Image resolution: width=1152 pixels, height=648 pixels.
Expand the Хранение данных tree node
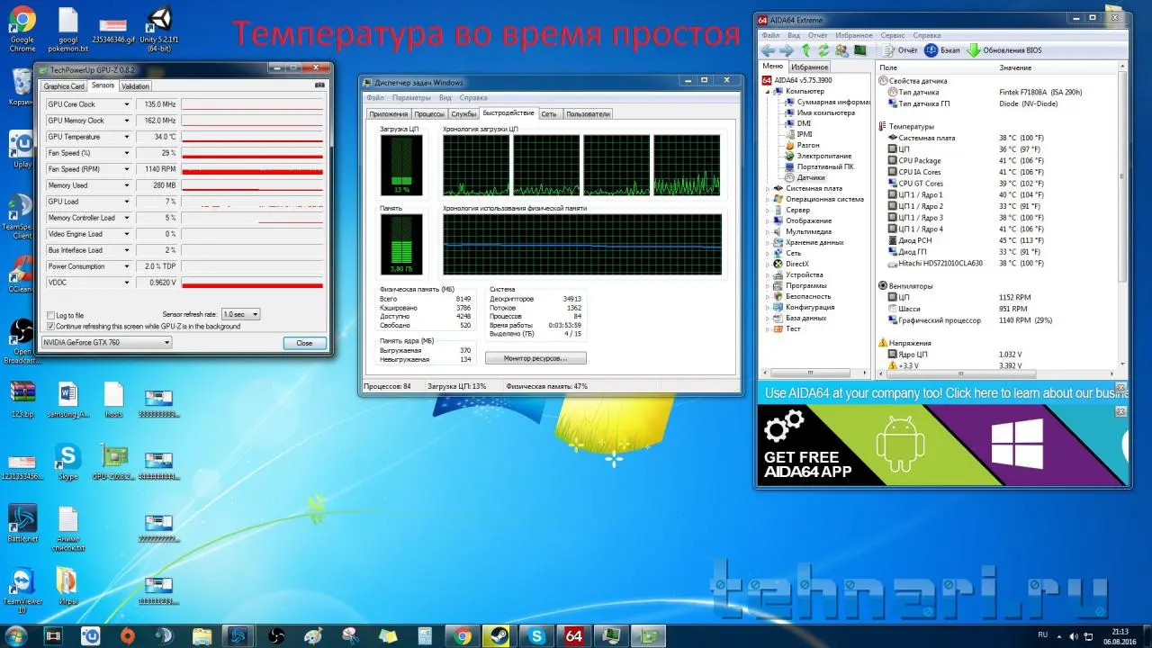pyautogui.click(x=767, y=242)
